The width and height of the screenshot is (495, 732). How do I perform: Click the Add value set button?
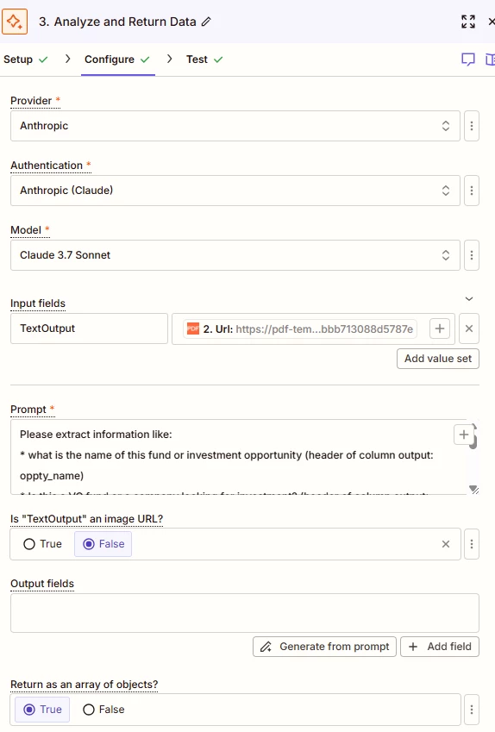(x=438, y=359)
